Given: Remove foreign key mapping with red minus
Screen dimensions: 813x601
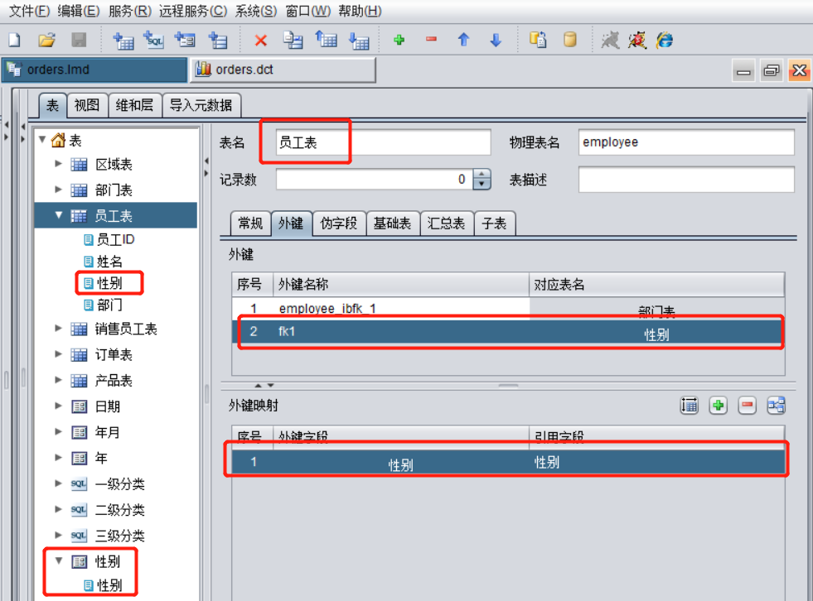Looking at the screenshot, I should point(748,406).
